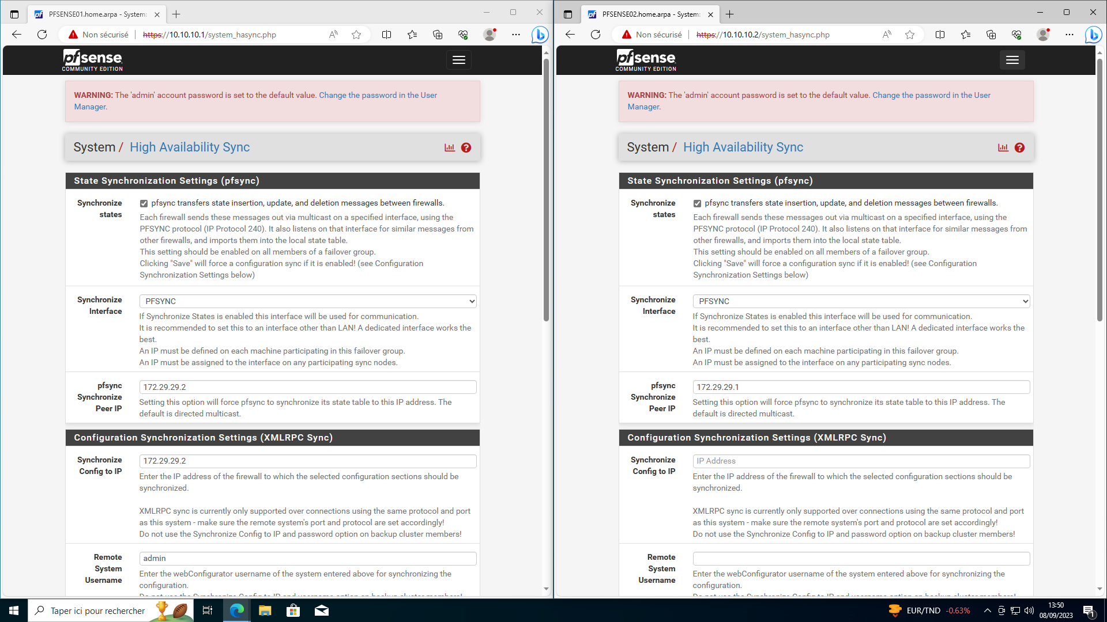Screen dimensions: 1107x622
Task: Open the hamburger menu in the PFSENSE01 pfSense header
Action: pos(458,60)
